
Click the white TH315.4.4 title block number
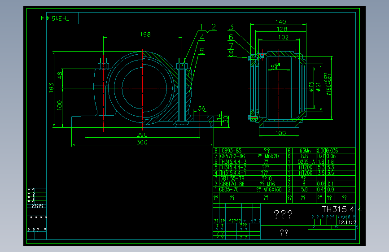click(x=342, y=209)
